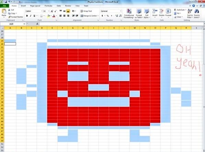This screenshot has height=152, width=205.
Task: Align cell text left
Action: pyautogui.click(x=61, y=16)
